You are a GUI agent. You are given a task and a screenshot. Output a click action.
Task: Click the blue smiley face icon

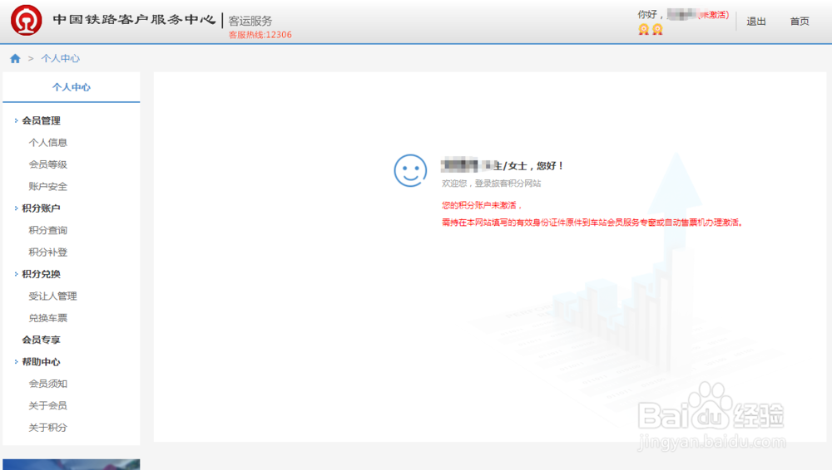click(x=410, y=170)
